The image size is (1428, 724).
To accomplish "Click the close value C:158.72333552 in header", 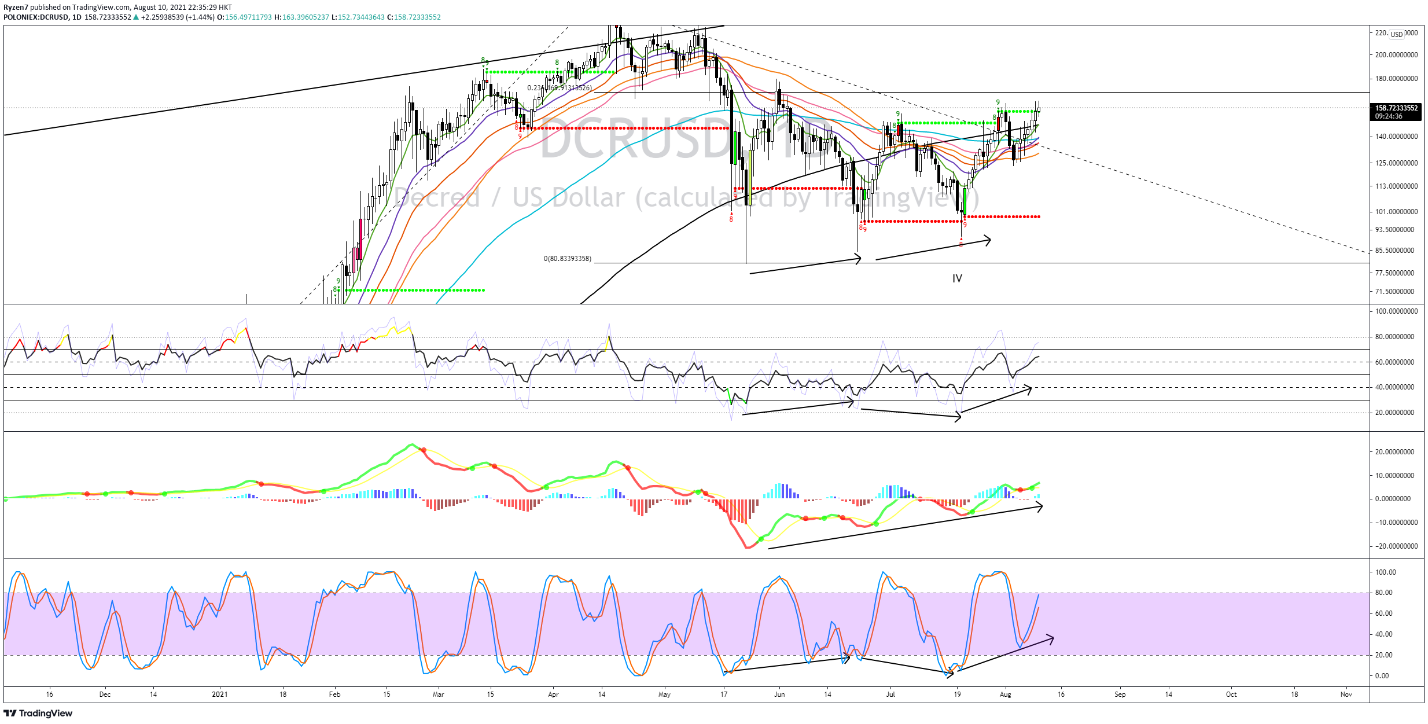I will pyautogui.click(x=414, y=17).
